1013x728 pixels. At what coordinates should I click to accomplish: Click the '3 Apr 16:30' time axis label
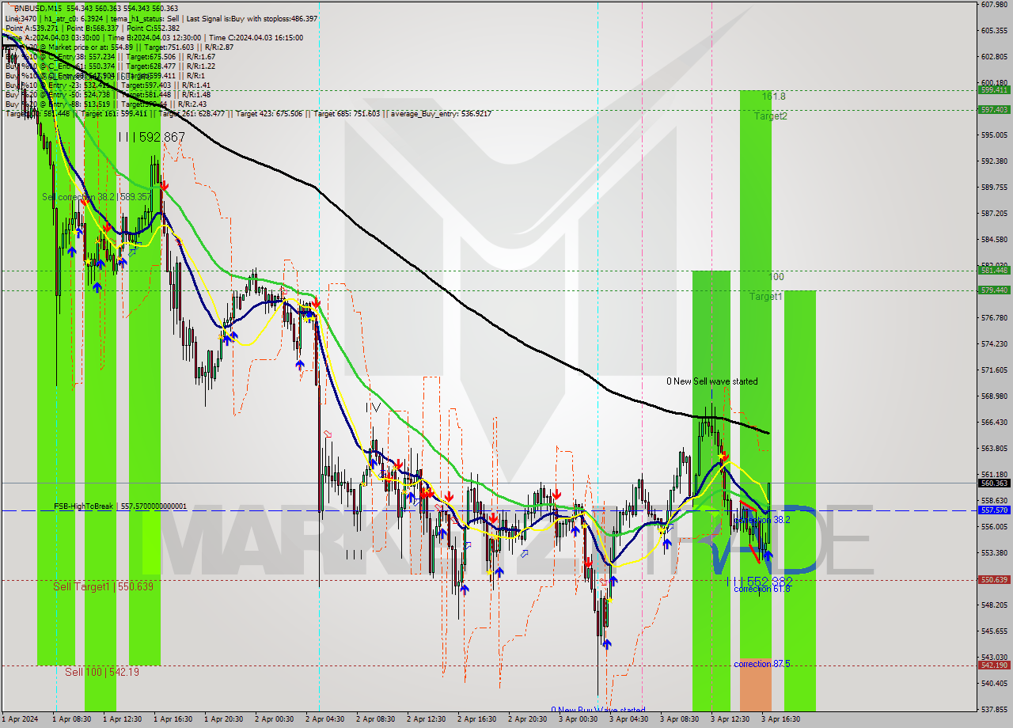783,720
